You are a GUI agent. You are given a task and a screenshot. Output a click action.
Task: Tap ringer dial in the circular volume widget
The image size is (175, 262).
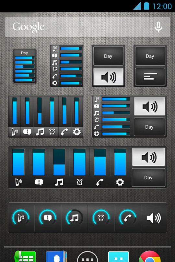pyautogui.click(x=21, y=217)
